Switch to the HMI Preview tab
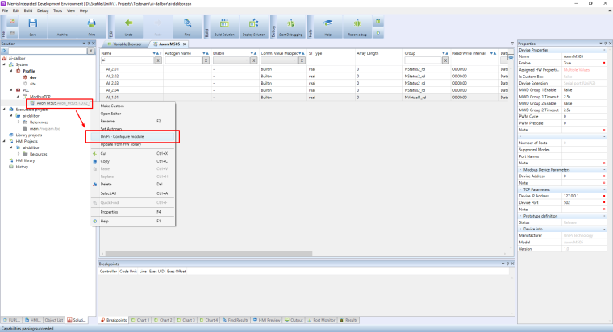 pos(266,320)
